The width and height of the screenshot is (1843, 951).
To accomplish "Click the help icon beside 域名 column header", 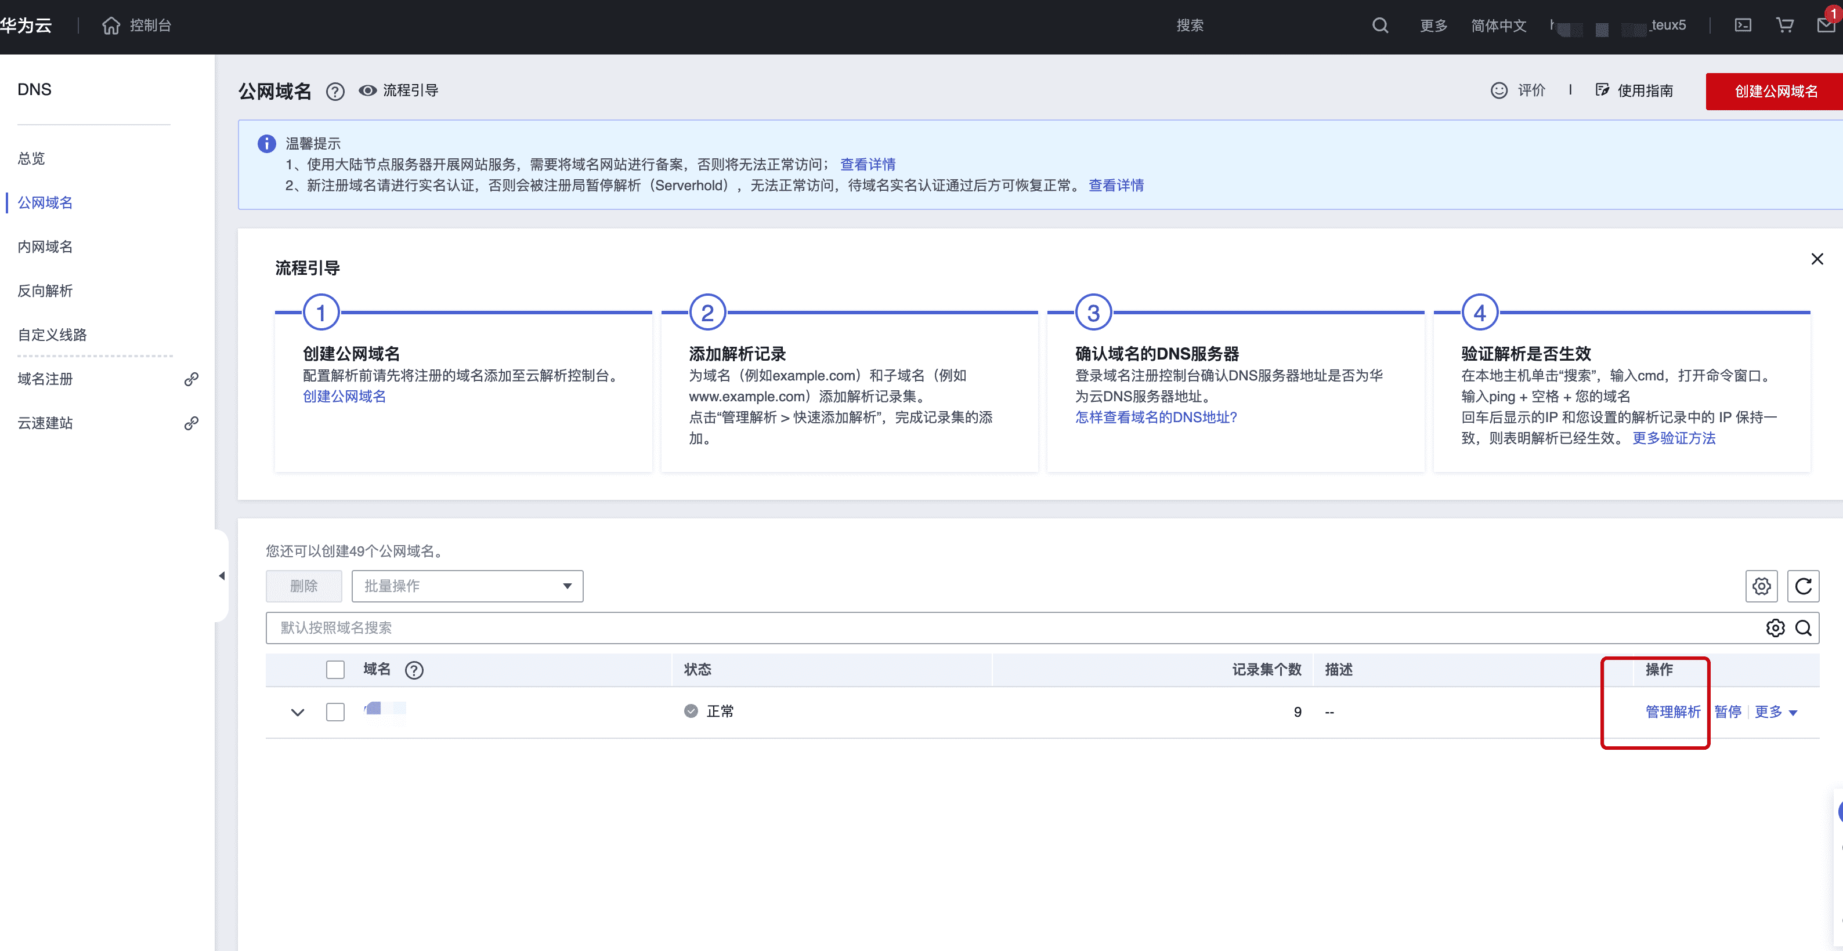I will pyautogui.click(x=414, y=670).
